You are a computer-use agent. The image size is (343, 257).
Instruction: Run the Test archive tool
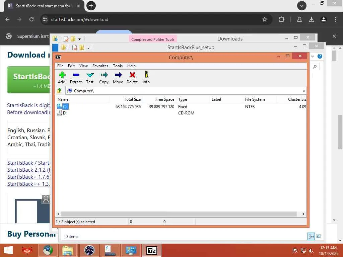point(90,78)
